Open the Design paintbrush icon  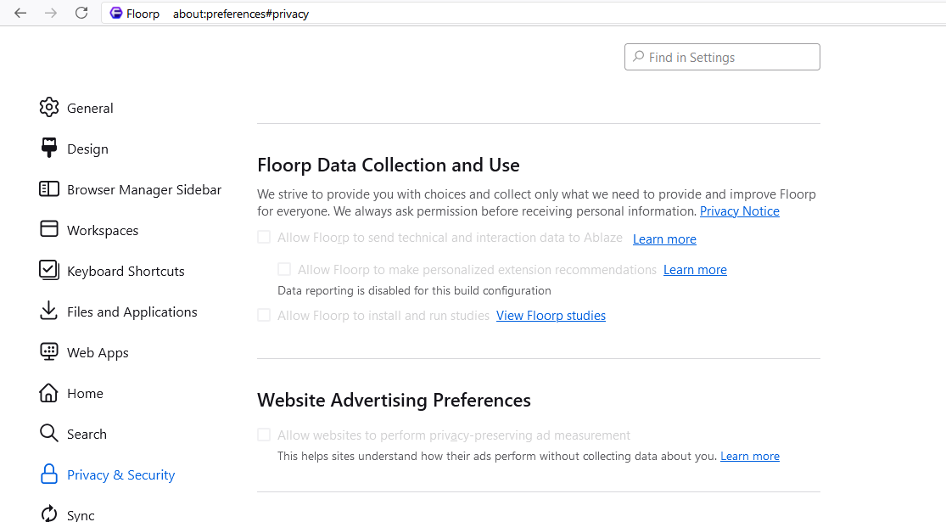tap(49, 149)
